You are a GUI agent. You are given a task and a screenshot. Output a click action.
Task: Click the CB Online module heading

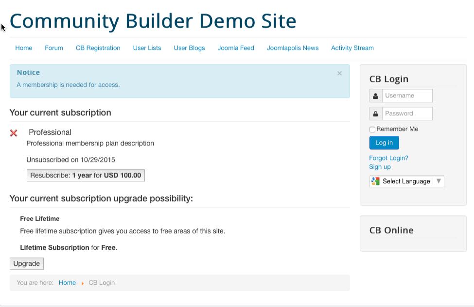391,230
